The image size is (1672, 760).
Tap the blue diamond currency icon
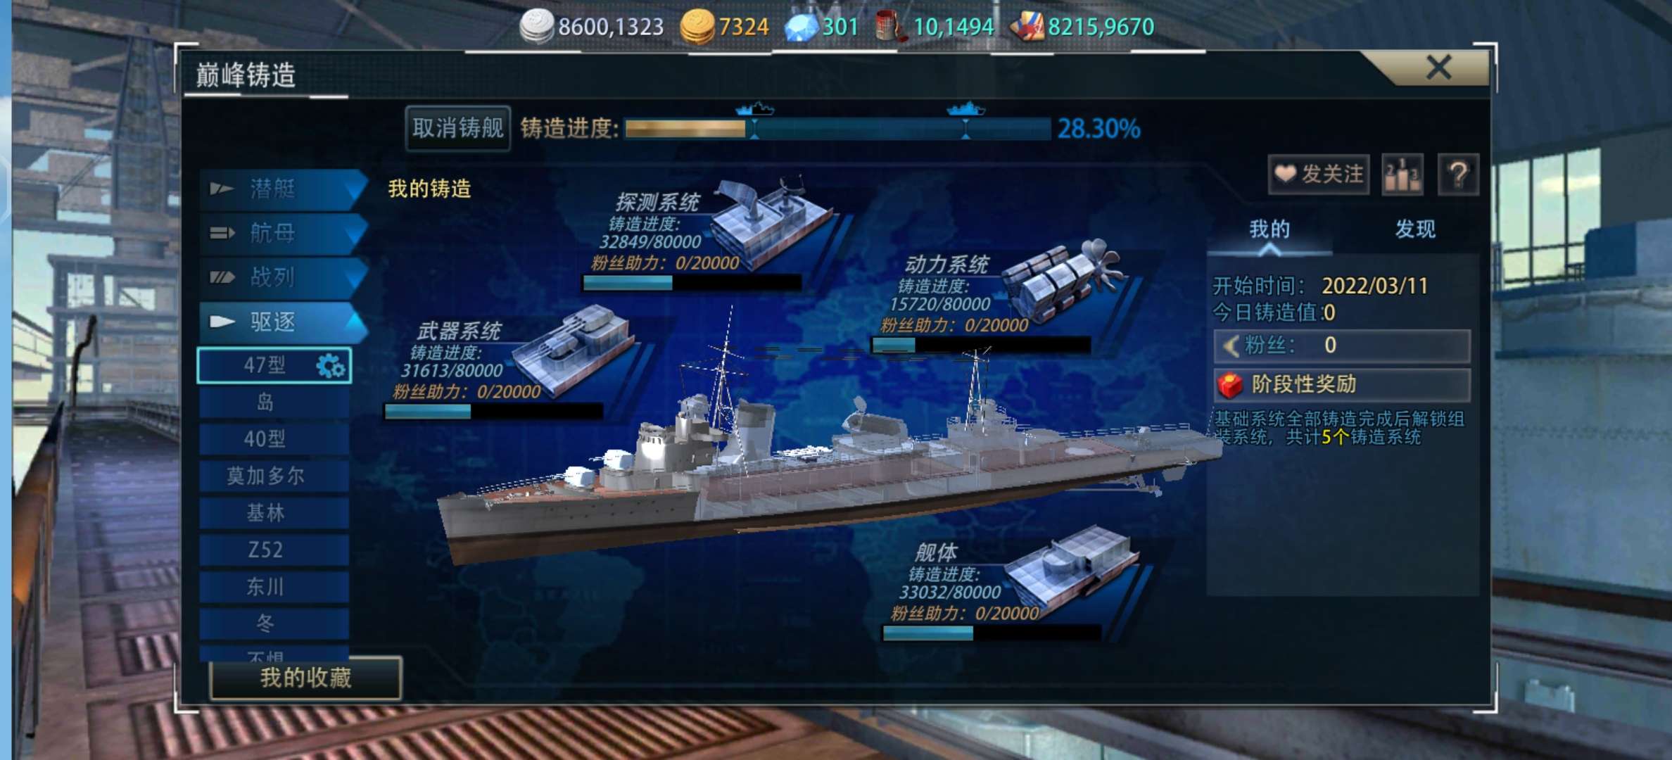801,27
